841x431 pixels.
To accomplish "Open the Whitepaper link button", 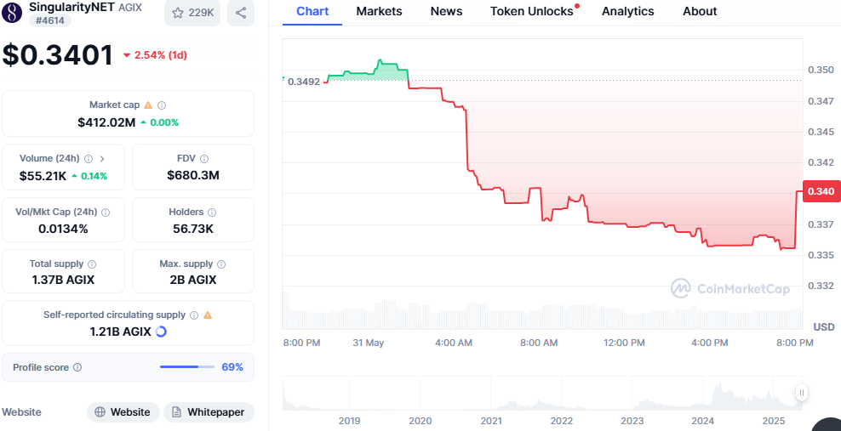I will (209, 412).
